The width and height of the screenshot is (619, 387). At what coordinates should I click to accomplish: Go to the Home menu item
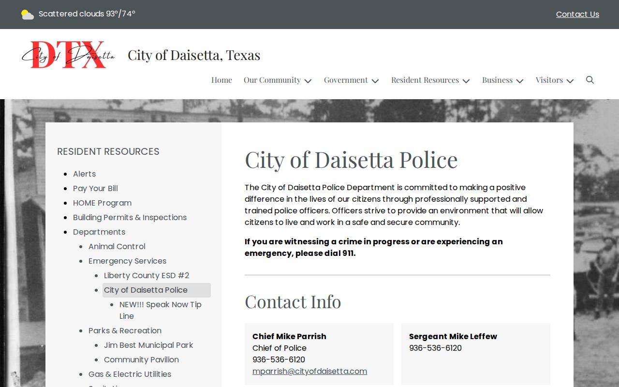point(221,80)
